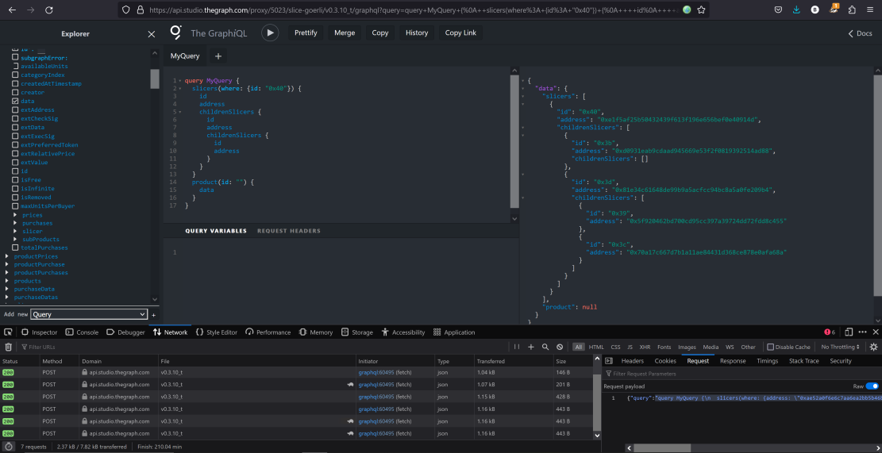Reload the page in the browser
Screen dimensions: 882x453
coord(49,10)
